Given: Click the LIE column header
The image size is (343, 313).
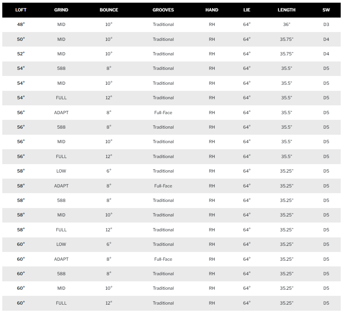Looking at the screenshot, I should coord(247,10).
